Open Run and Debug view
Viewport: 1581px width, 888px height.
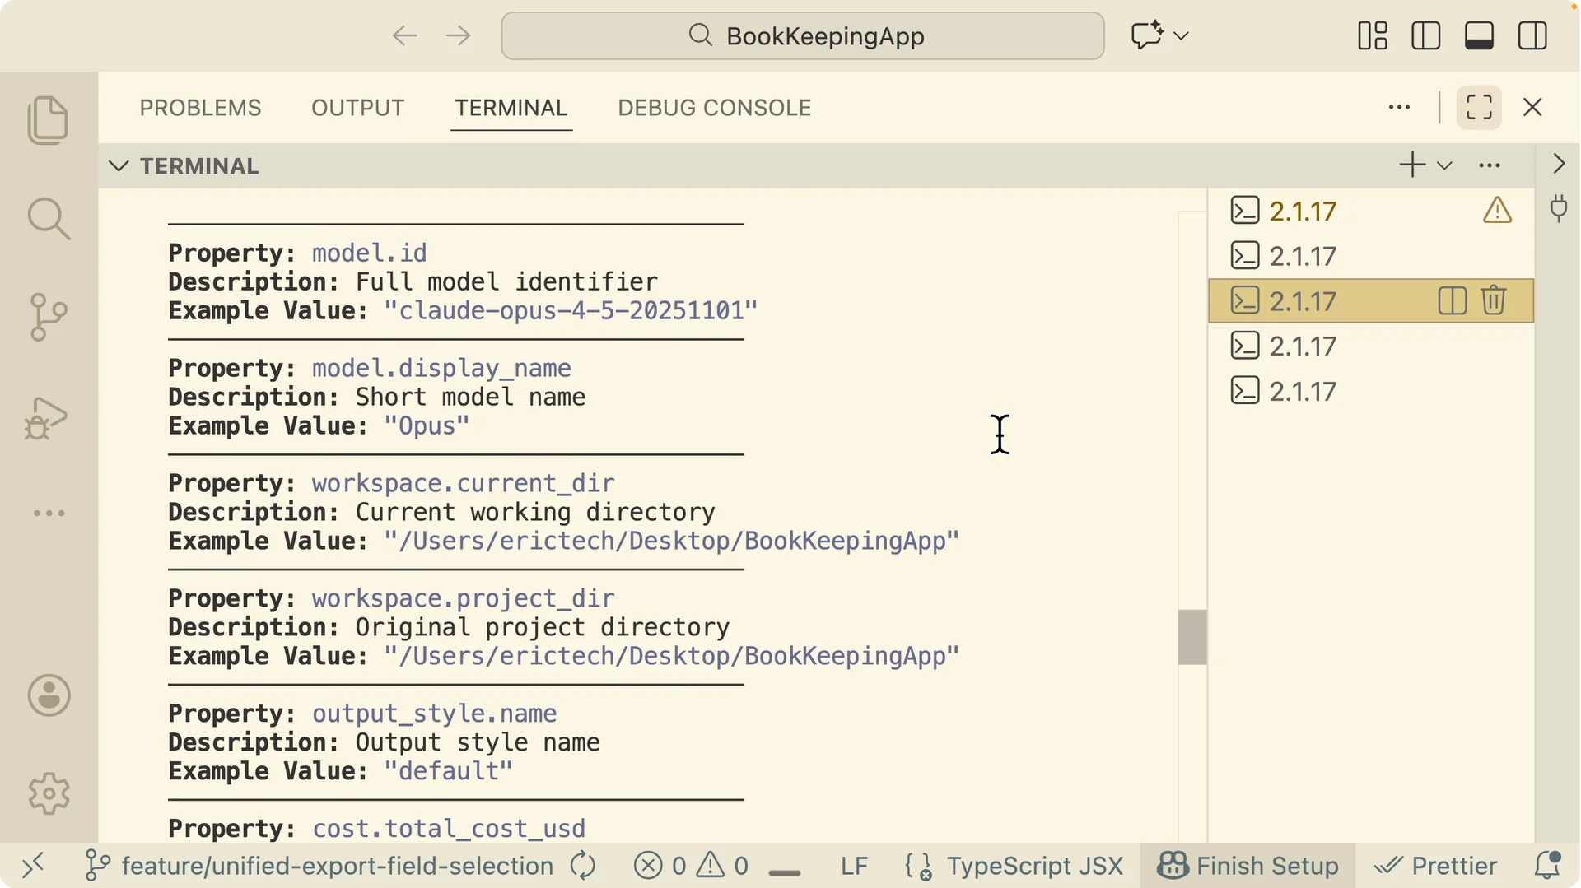[x=46, y=418]
